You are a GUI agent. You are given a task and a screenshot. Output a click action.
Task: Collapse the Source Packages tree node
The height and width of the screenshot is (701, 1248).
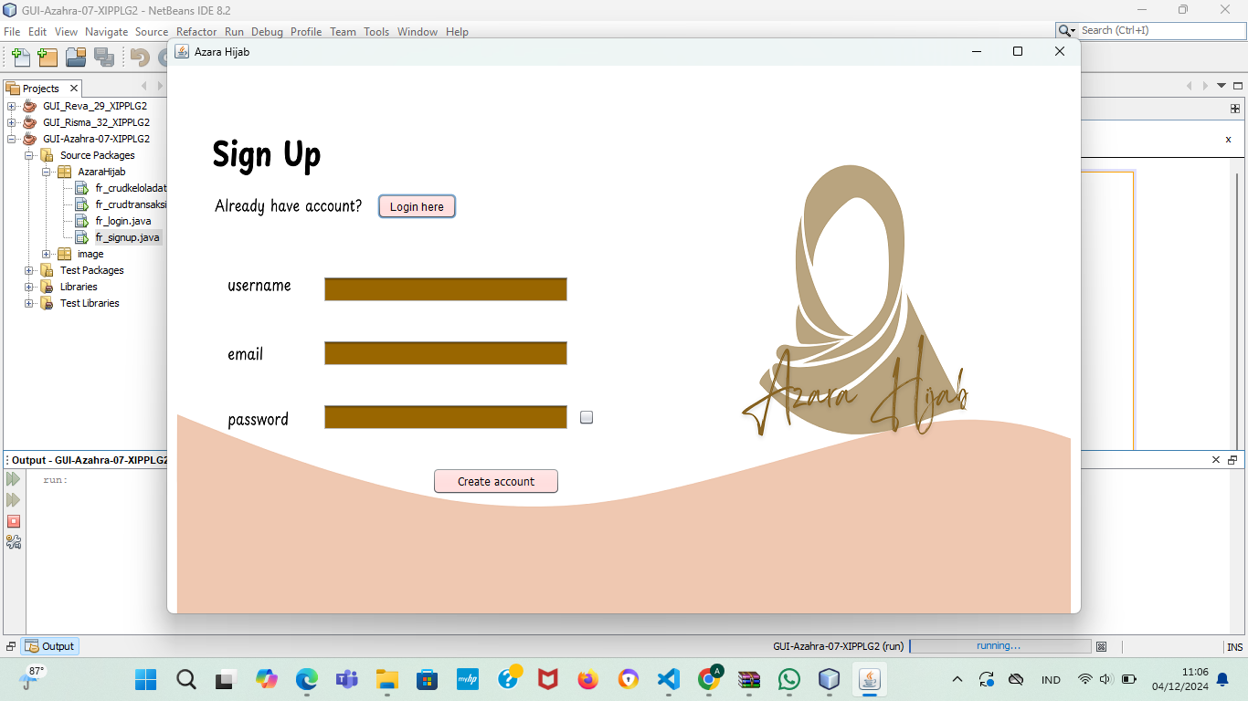point(29,155)
